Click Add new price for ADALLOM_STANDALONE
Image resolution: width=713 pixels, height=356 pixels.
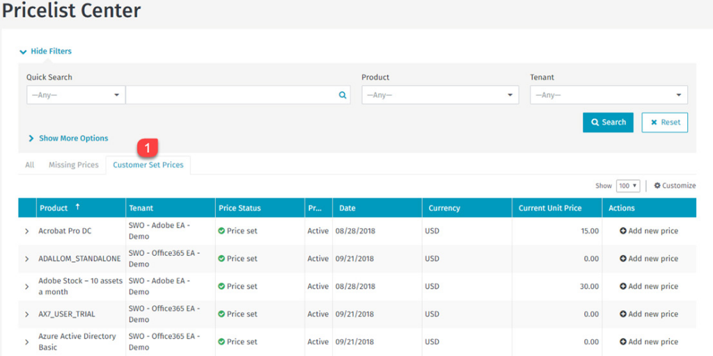click(648, 259)
